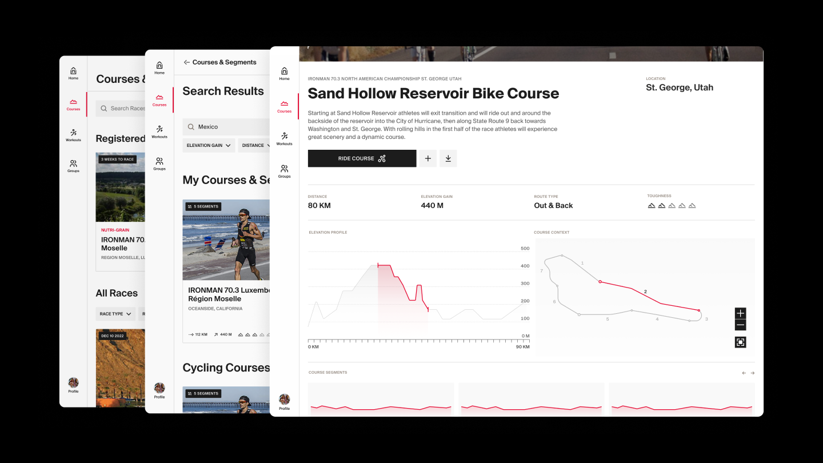The width and height of the screenshot is (823, 463).
Task: Zoom in on the Course Context map
Action: click(x=740, y=313)
